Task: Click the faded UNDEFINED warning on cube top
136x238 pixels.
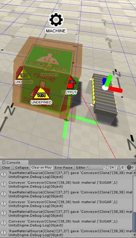Action: 50,67
